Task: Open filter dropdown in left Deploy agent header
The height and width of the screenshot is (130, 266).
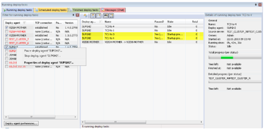Action: pyautogui.click(x=24, y=23)
